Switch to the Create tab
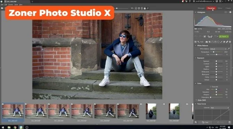The width and height of the screenshot is (233, 129). (x=228, y=8)
